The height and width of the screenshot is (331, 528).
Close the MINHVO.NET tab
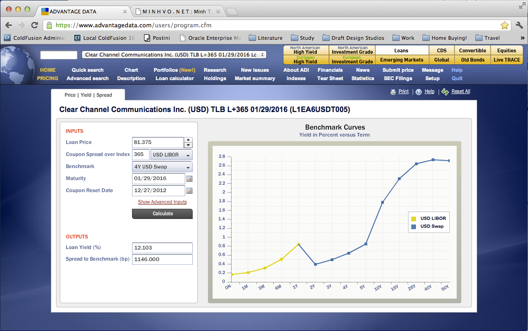[x=218, y=12]
